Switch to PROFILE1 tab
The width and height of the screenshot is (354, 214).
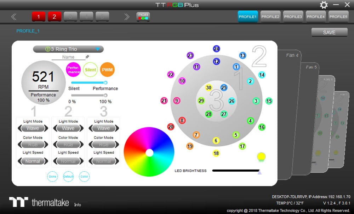click(x=248, y=17)
